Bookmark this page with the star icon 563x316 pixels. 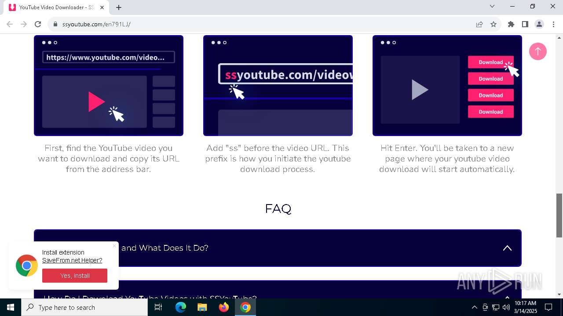point(494,24)
